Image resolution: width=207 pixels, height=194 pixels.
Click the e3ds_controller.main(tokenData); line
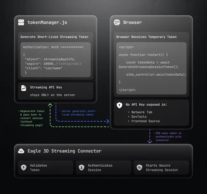point(156,75)
